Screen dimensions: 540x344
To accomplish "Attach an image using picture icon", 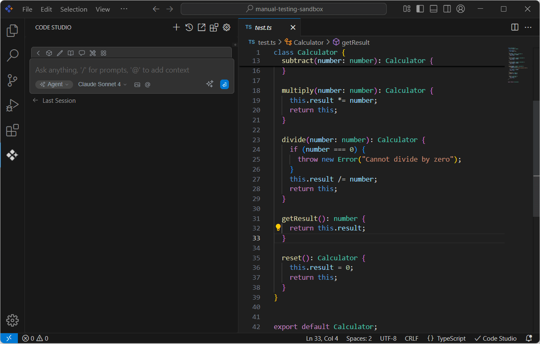I will 137,85.
